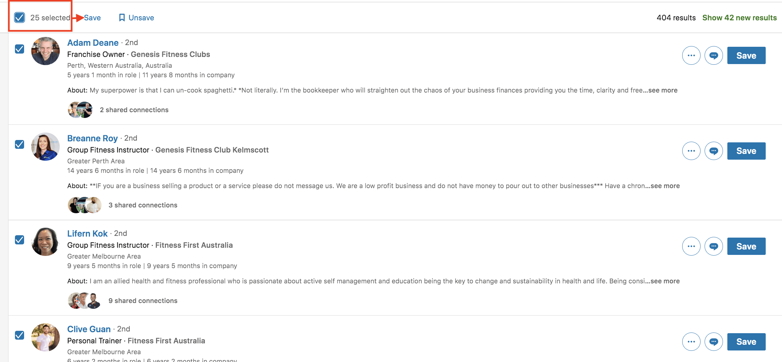View Lifern Kok's 9 shared connections
The height and width of the screenshot is (362, 782).
pos(143,301)
